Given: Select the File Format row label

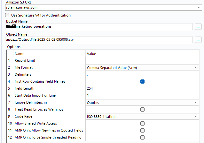Looking at the screenshot, I should point(24,67).
